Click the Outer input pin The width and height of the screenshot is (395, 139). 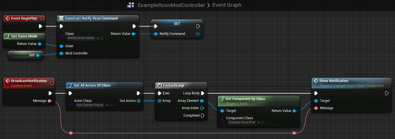point(61,46)
